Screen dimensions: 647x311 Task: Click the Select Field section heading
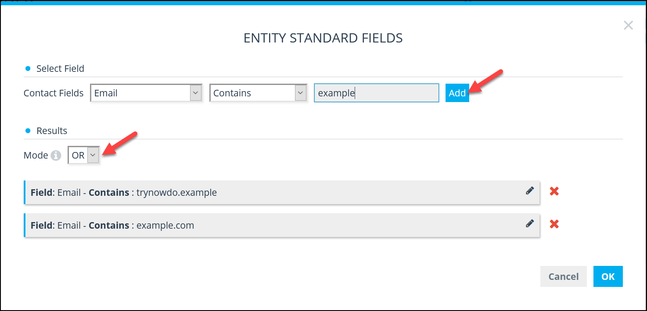(60, 69)
